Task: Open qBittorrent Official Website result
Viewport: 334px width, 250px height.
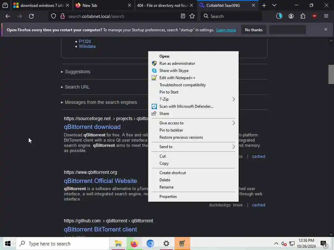Action: [x=100, y=181]
